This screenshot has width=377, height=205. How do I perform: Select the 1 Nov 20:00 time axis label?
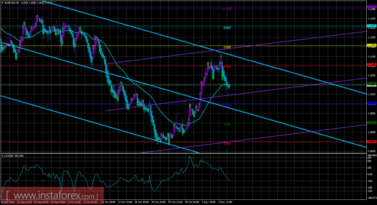click(x=209, y=202)
